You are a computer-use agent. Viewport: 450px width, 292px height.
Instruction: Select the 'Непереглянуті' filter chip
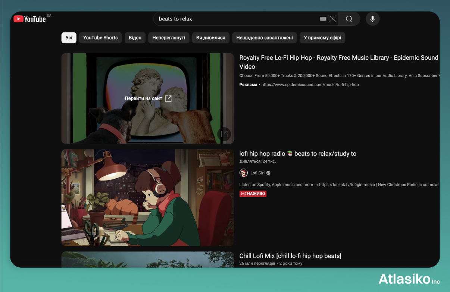tap(169, 38)
